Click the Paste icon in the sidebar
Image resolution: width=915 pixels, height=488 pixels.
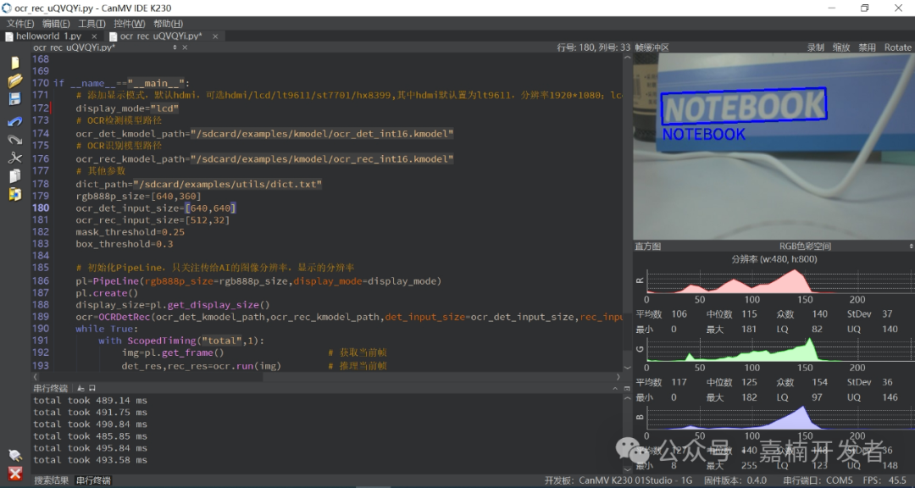tap(14, 194)
